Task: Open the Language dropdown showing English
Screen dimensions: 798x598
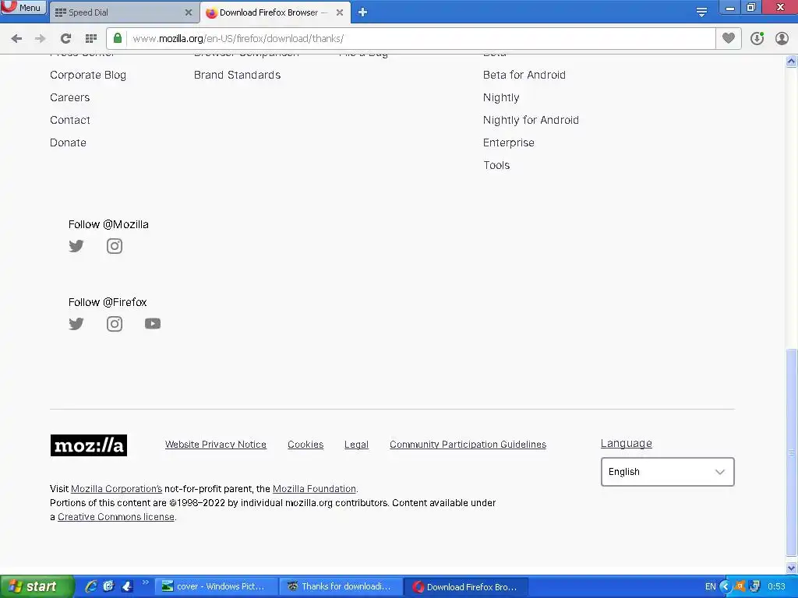Action: 667,472
